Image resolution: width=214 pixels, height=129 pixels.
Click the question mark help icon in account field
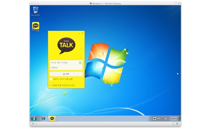[x=80, y=63]
